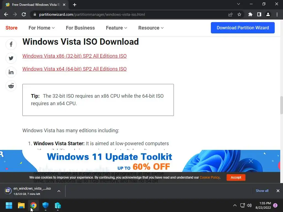Open a new browser tab
Image resolution: width=283 pixels, height=212 pixels.
coord(75,5)
